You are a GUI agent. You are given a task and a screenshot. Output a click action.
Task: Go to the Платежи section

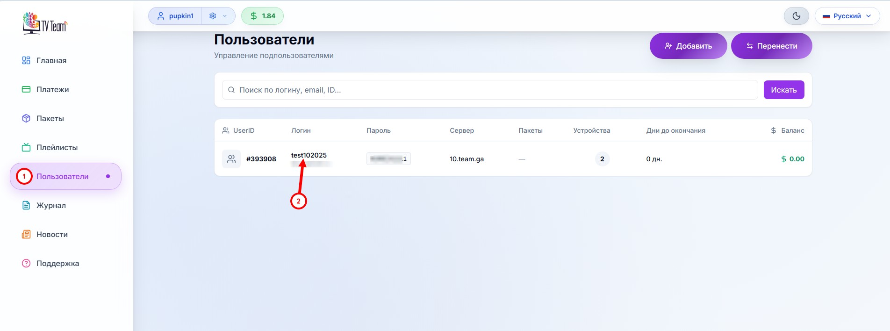pos(52,89)
